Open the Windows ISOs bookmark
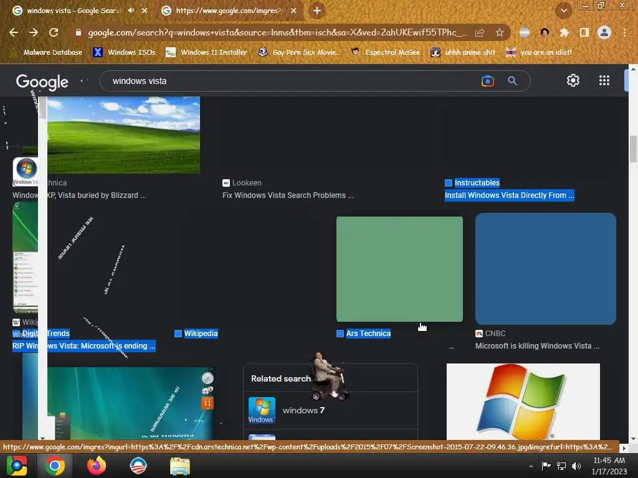 124,52
